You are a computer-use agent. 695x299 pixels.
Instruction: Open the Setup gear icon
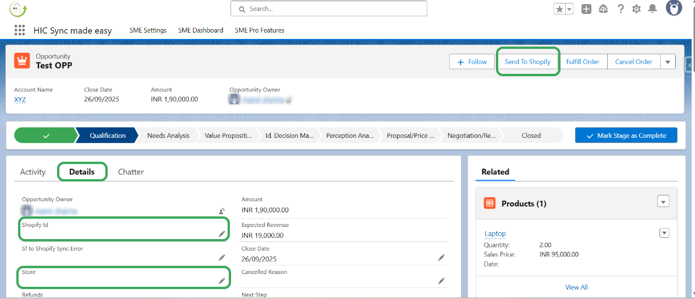coord(636,9)
